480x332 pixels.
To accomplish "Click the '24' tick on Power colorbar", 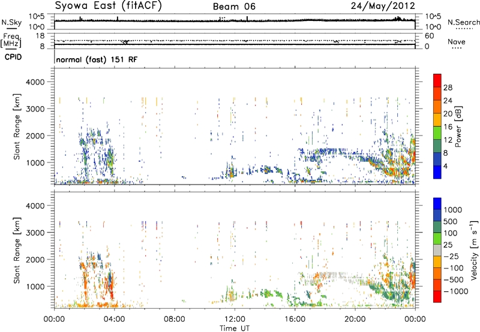I will [448, 101].
